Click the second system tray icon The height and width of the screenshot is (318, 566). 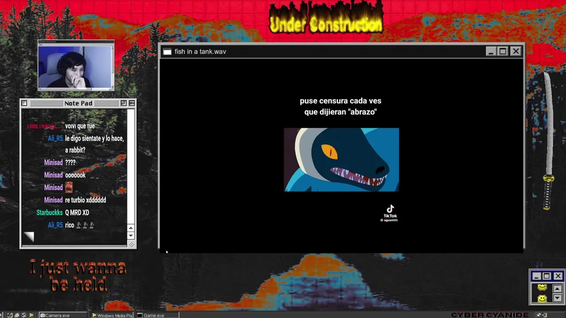545,315
